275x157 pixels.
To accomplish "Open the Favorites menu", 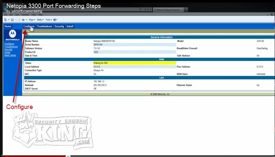I will pyautogui.click(x=25, y=15).
